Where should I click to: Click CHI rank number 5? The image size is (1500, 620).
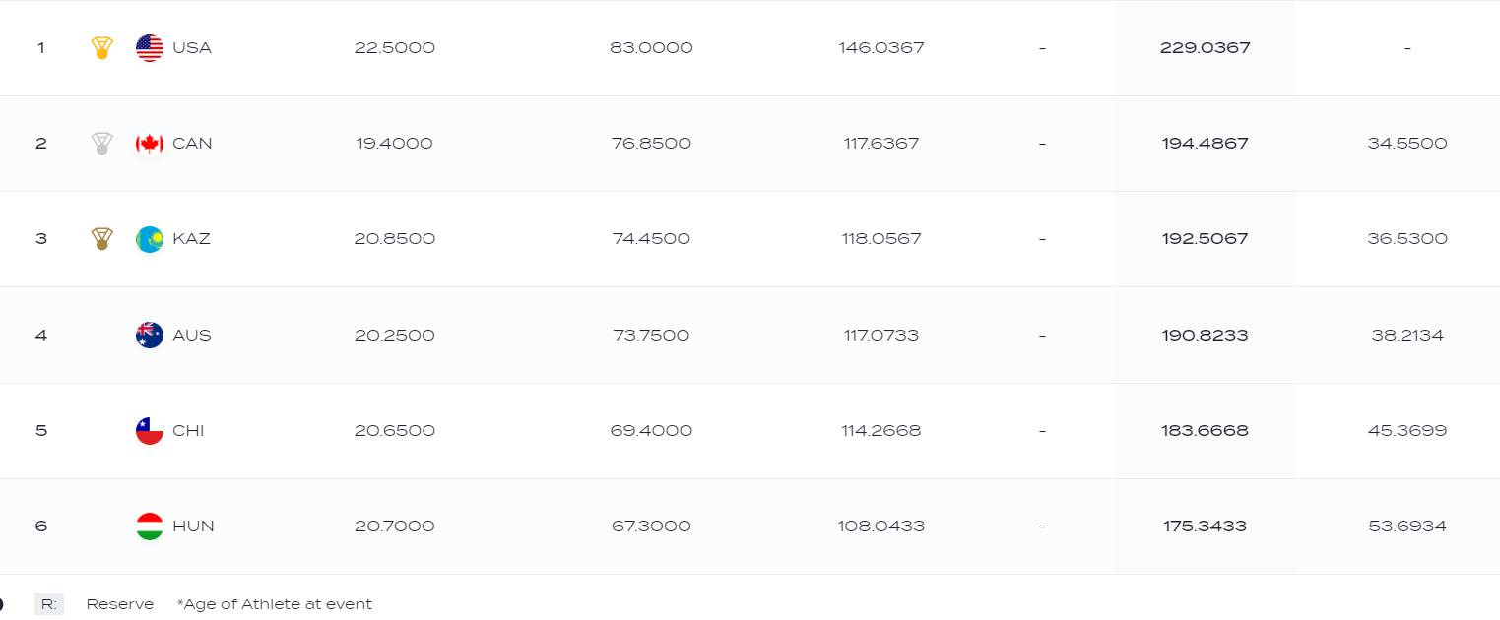click(x=41, y=430)
